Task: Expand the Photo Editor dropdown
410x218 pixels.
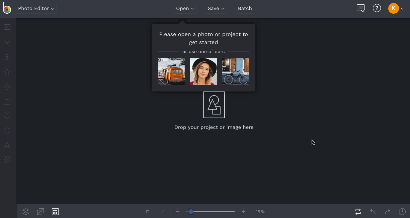Action: click(36, 8)
